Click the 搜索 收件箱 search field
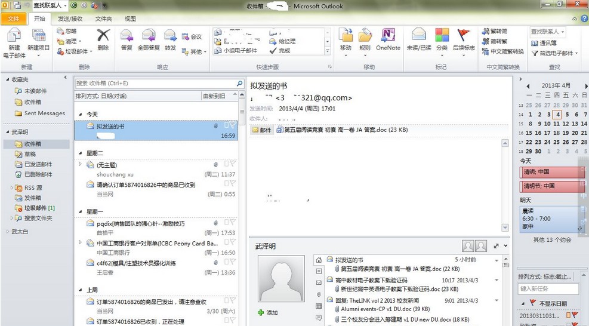 point(155,84)
